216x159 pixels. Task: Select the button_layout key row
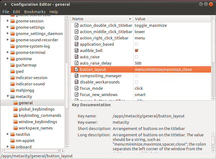pos(141,70)
